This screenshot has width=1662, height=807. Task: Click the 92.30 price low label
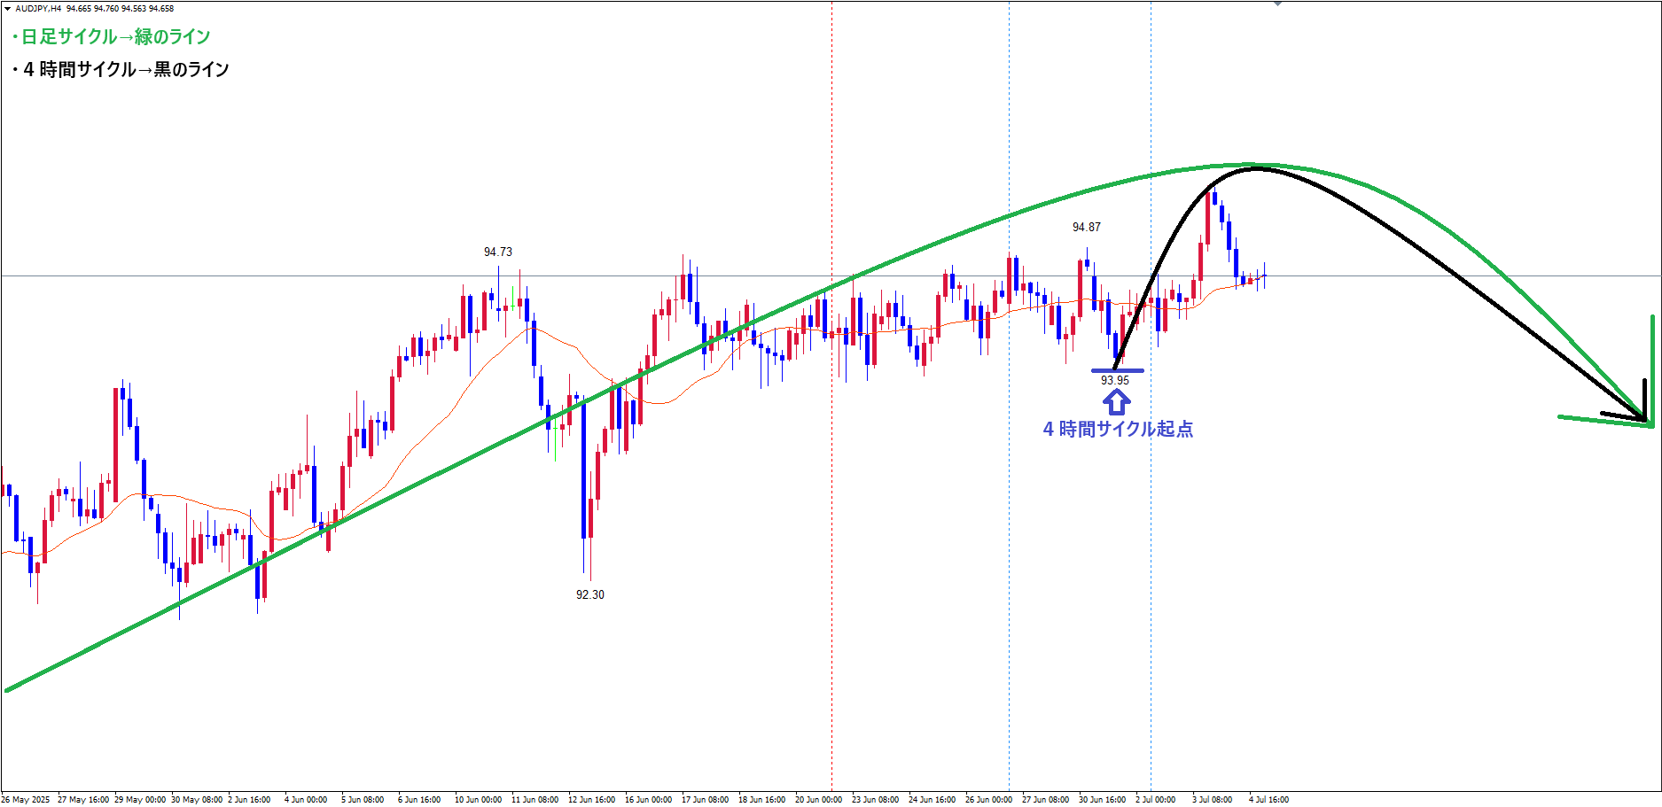tap(589, 594)
